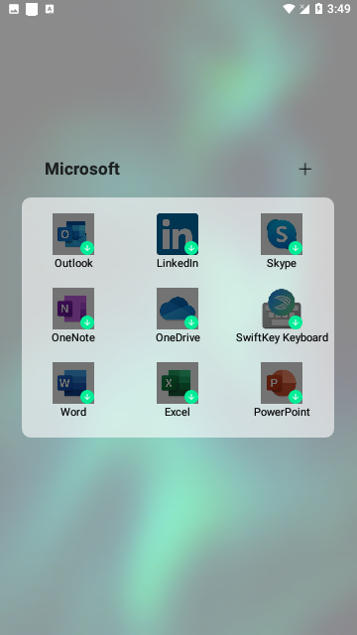Viewport: 357px width, 635px height.
Task: Open the Excel app icon
Action: pos(178,383)
